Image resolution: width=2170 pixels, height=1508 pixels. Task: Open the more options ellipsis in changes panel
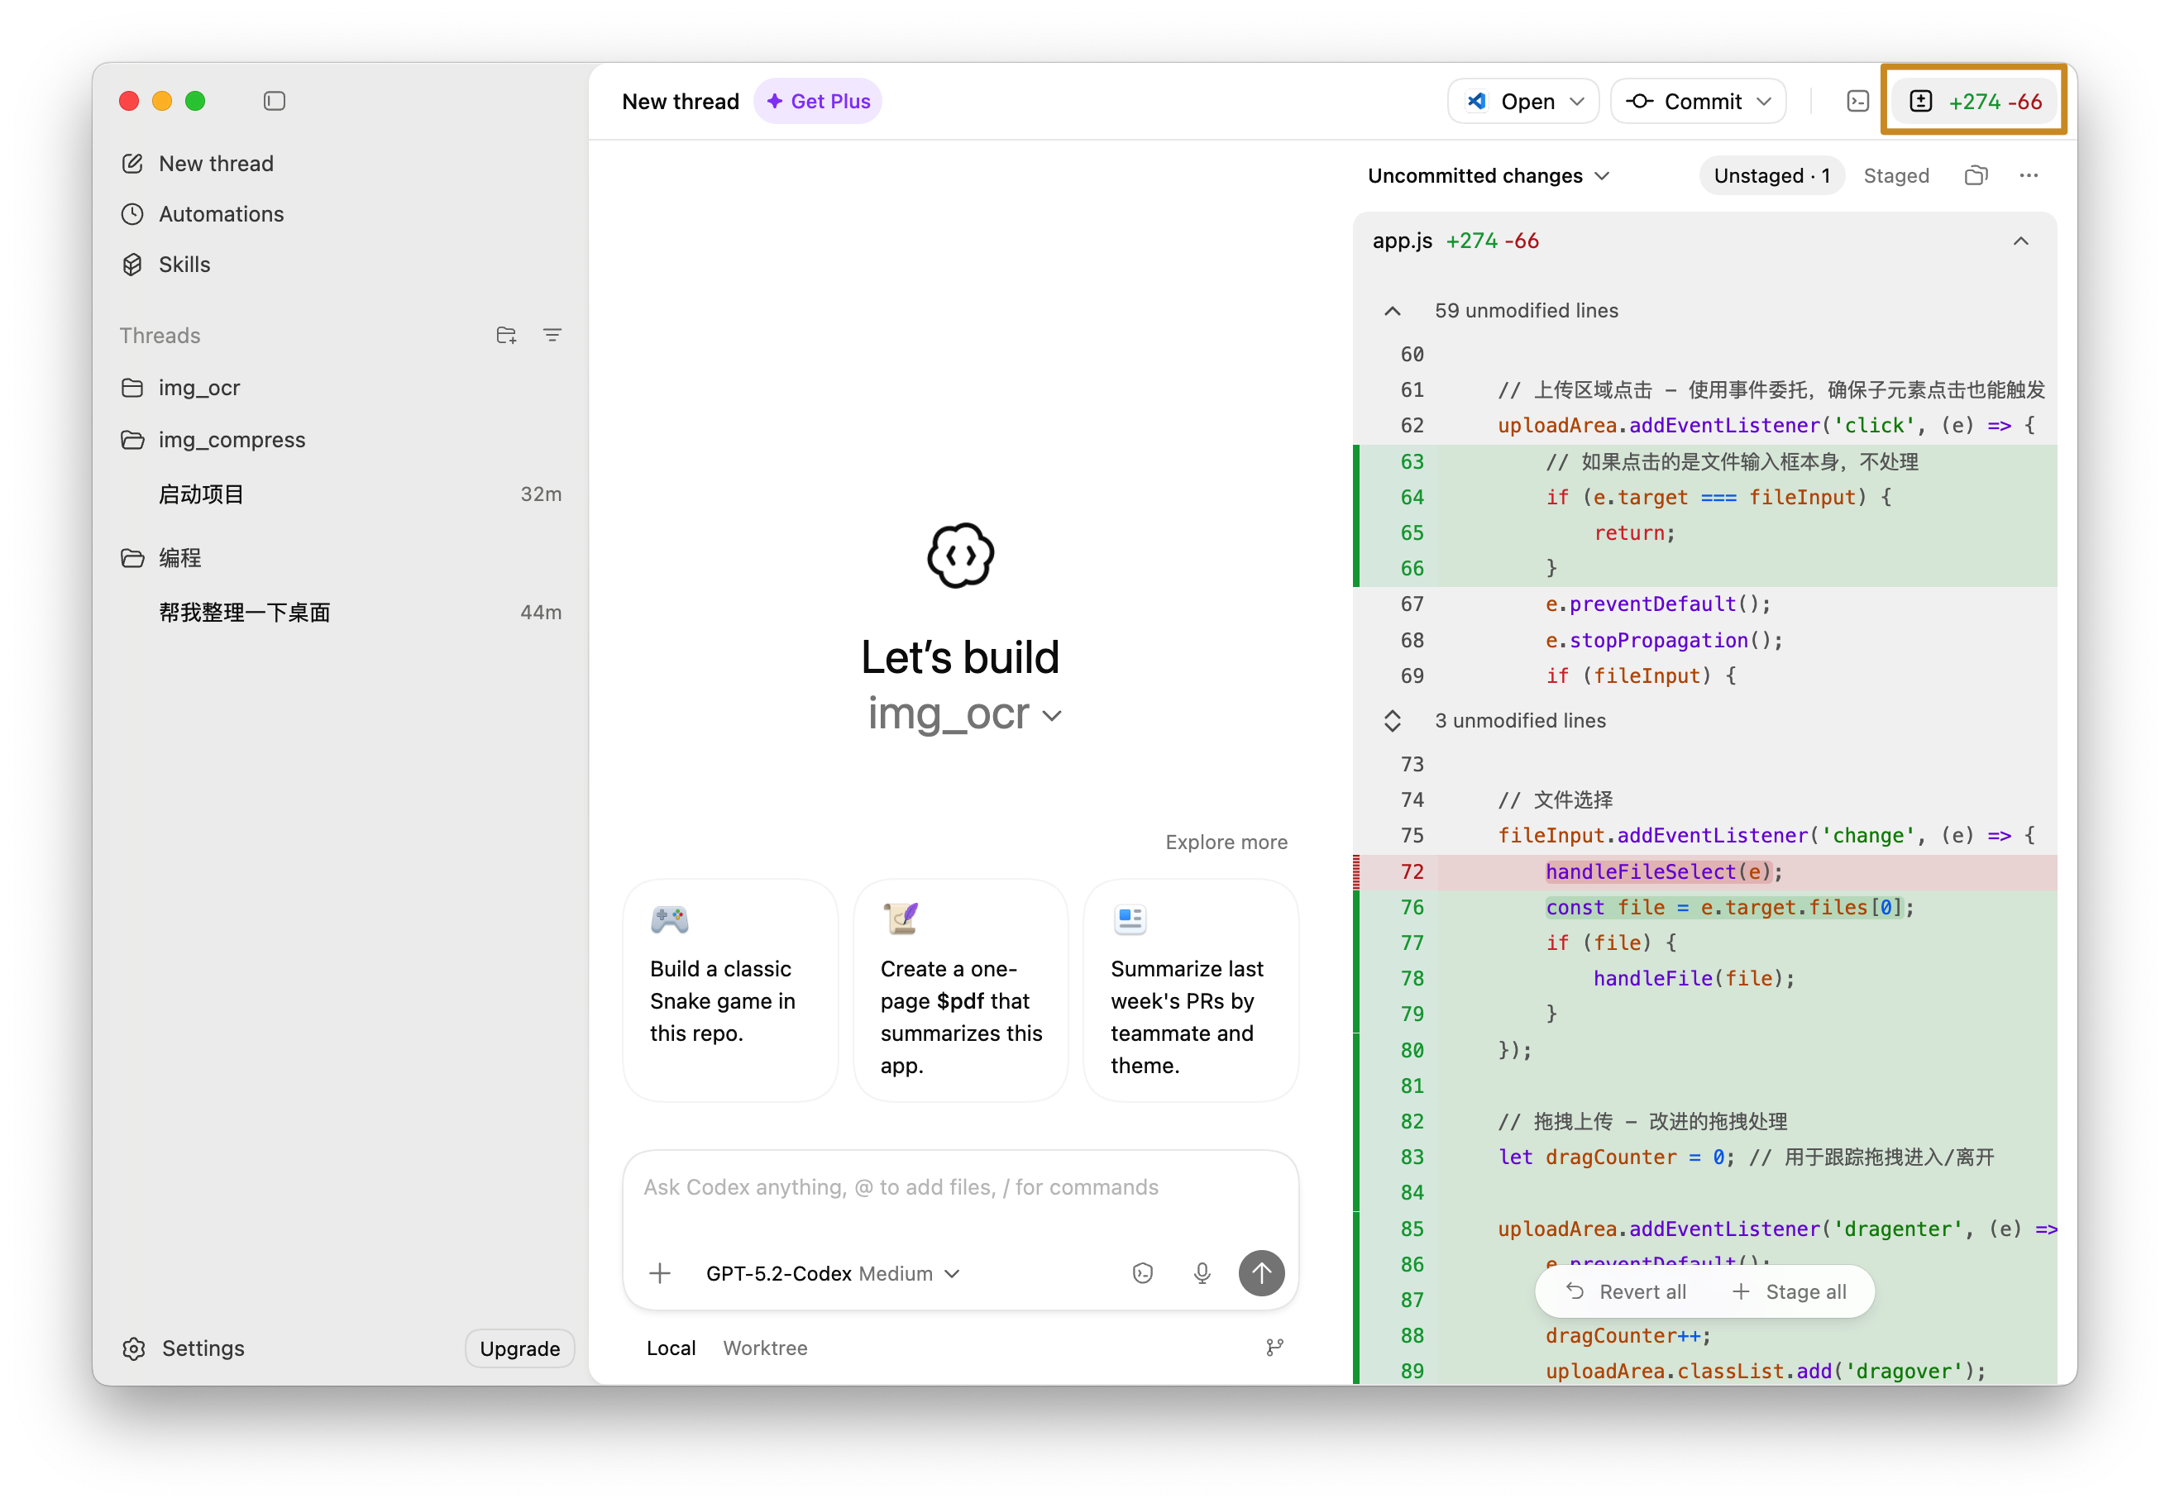(2029, 176)
